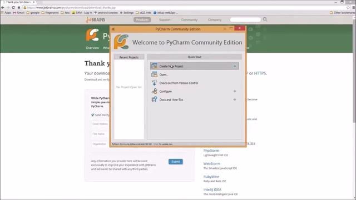356x200 pixels.
Task: Open the fingerprint bookmarks folder
Action: [50, 13]
